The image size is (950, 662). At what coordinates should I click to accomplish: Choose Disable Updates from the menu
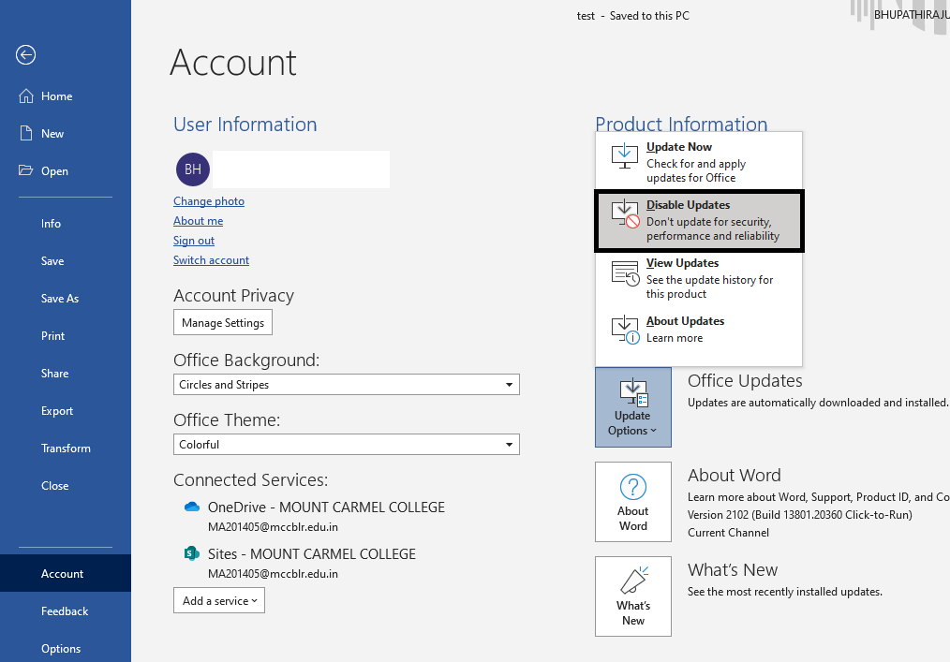(x=699, y=220)
